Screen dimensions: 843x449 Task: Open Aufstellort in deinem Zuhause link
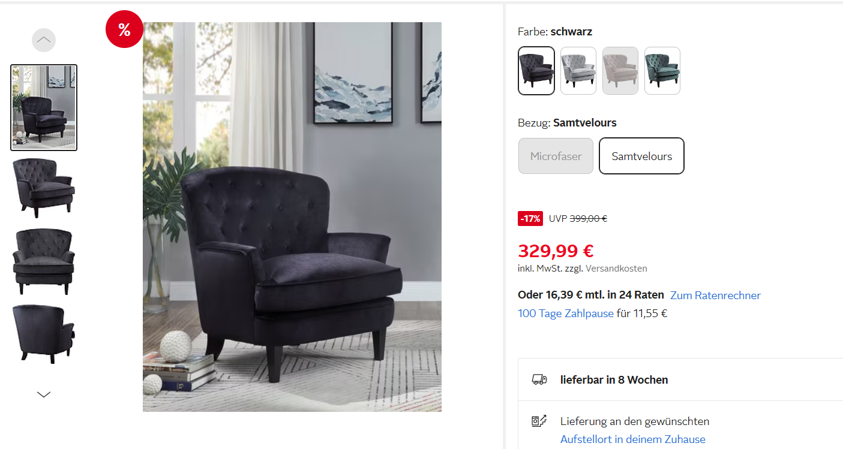point(633,439)
